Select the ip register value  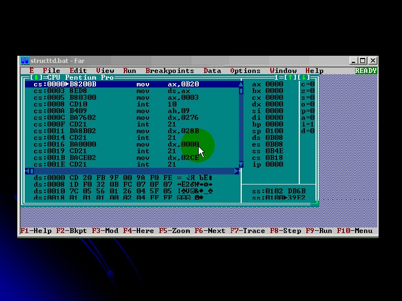pos(274,164)
